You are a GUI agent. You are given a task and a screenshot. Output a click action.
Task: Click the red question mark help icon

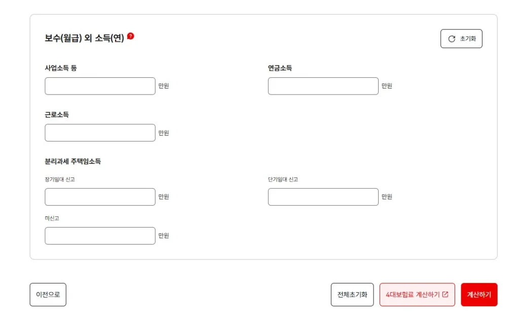(131, 36)
